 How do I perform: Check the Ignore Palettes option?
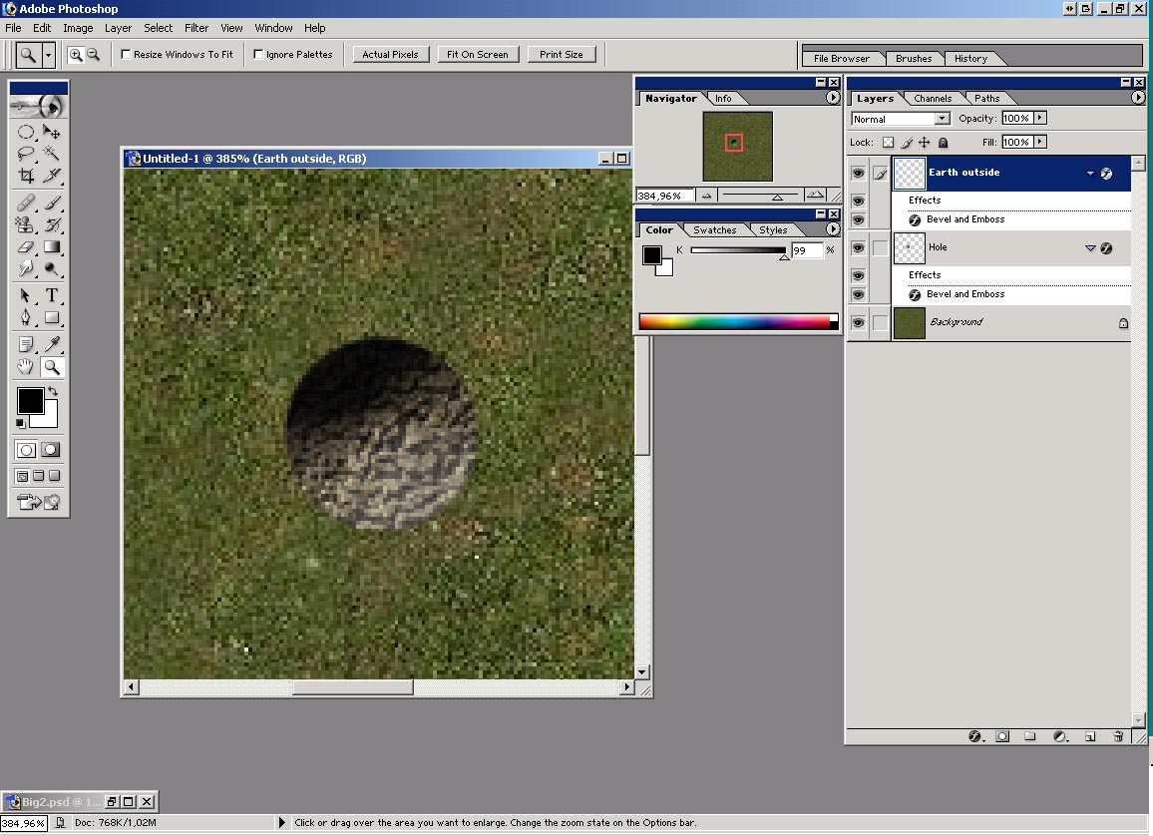(259, 55)
